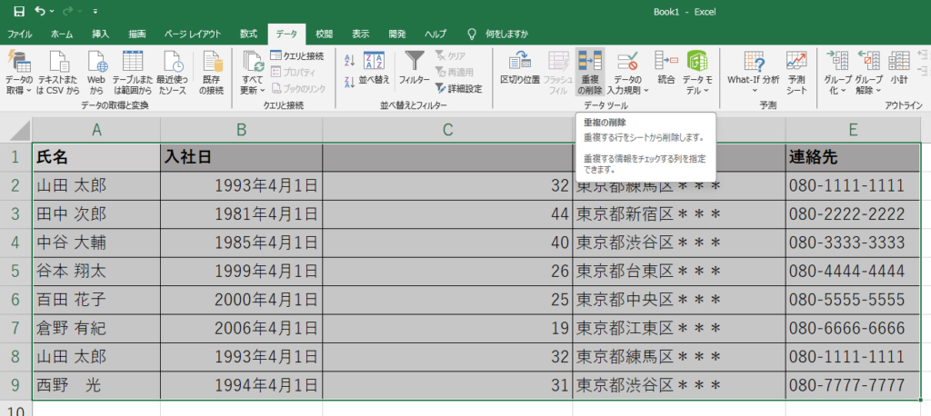Click the Webから data source icon

click(x=96, y=62)
